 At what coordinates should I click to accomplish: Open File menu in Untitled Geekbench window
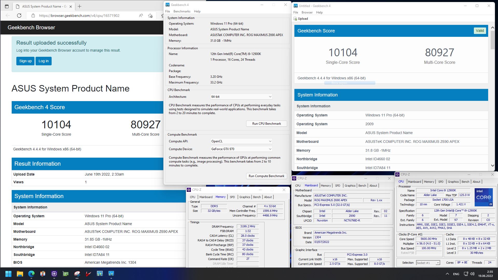(x=296, y=12)
